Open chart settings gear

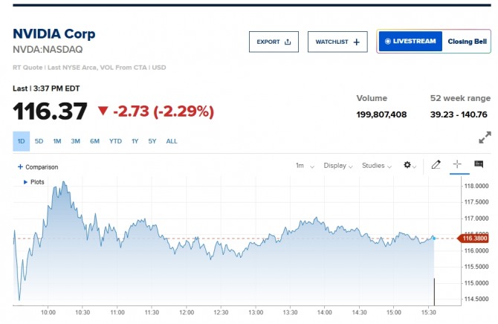tap(409, 165)
